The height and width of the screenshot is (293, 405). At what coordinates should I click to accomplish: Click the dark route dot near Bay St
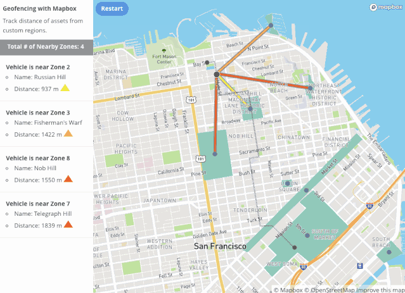point(207,63)
